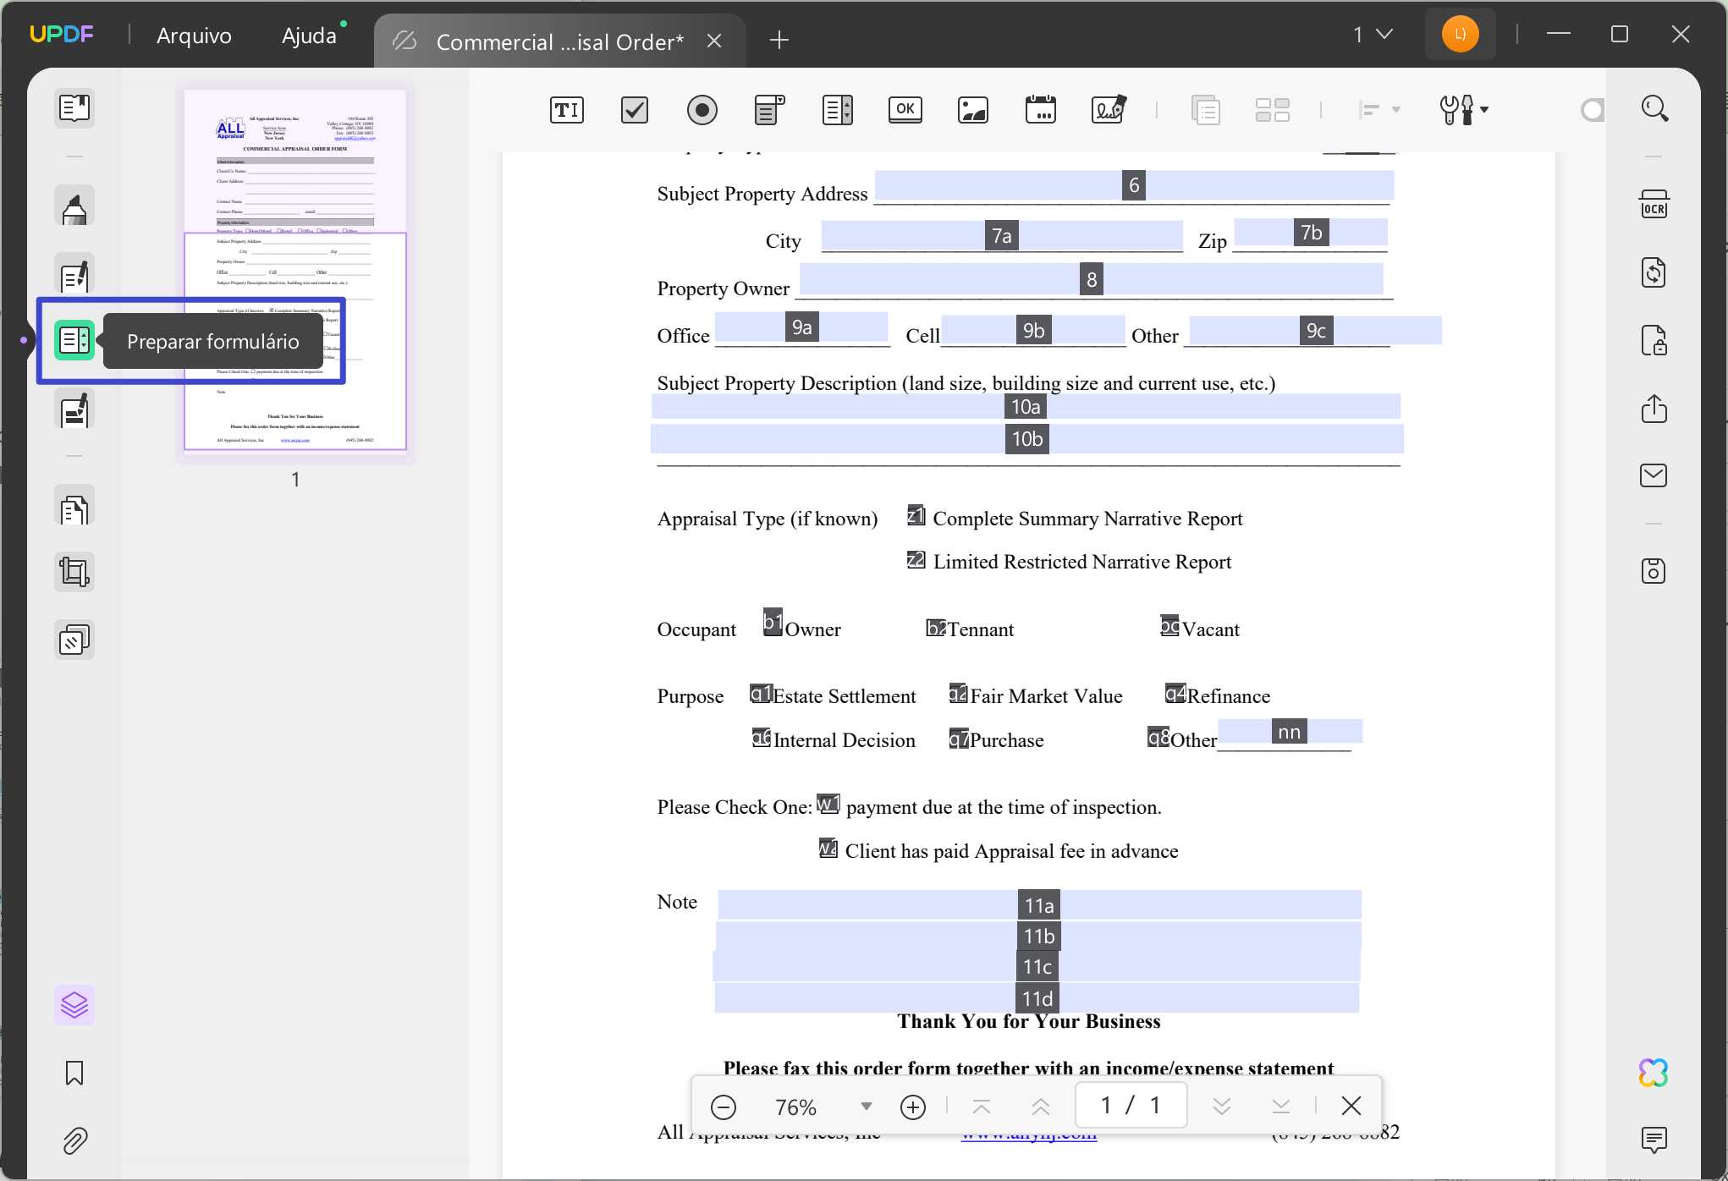Check the Vacant occupant checkbox
This screenshot has width=1728, height=1181.
point(1169,625)
